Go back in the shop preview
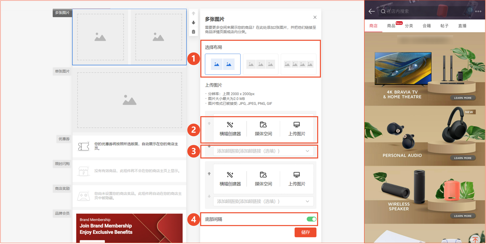This screenshot has width=486, height=244. tap(371, 11)
